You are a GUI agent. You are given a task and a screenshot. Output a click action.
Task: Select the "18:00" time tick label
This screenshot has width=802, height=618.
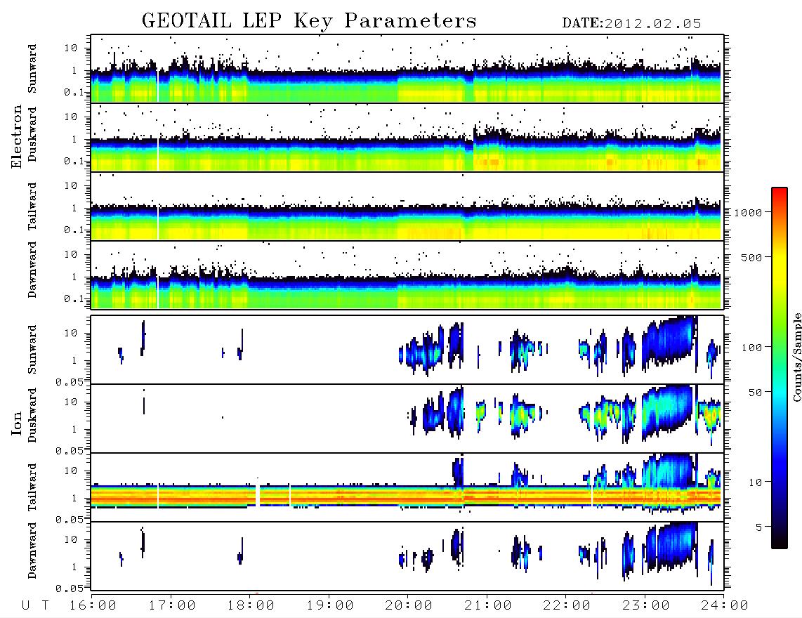coord(251,606)
